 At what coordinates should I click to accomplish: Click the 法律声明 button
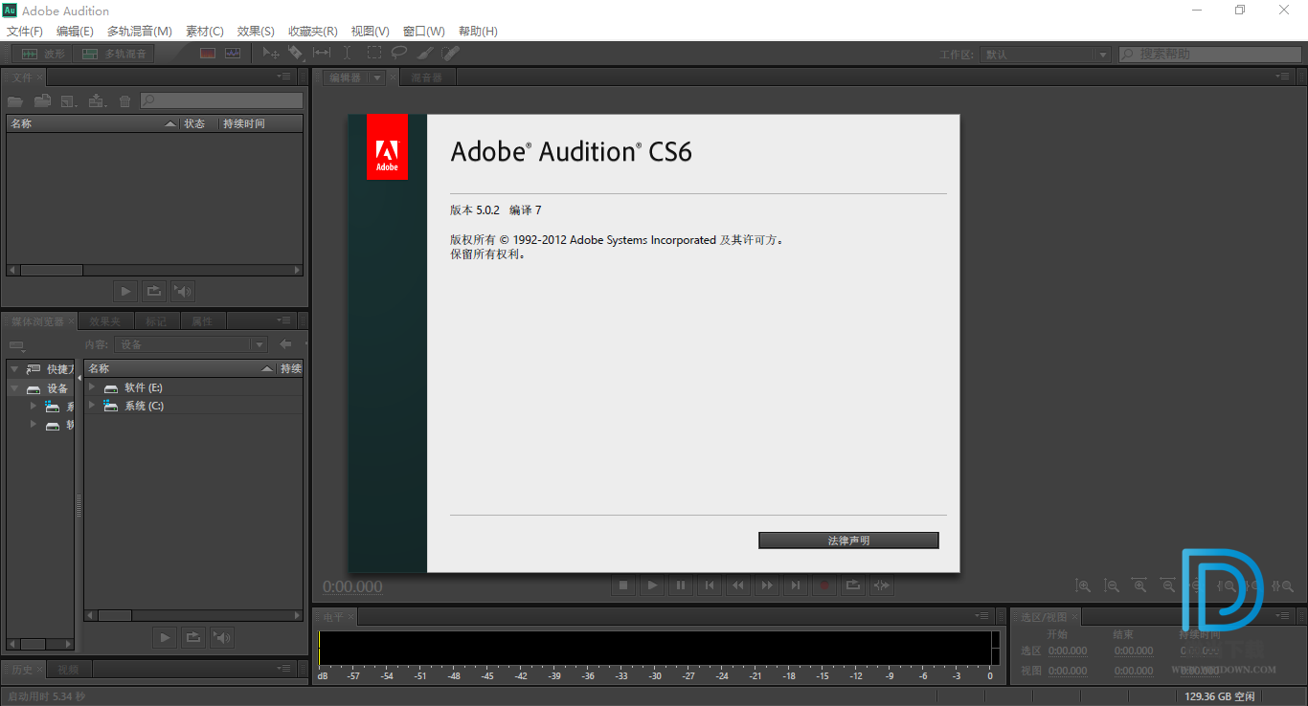point(848,541)
